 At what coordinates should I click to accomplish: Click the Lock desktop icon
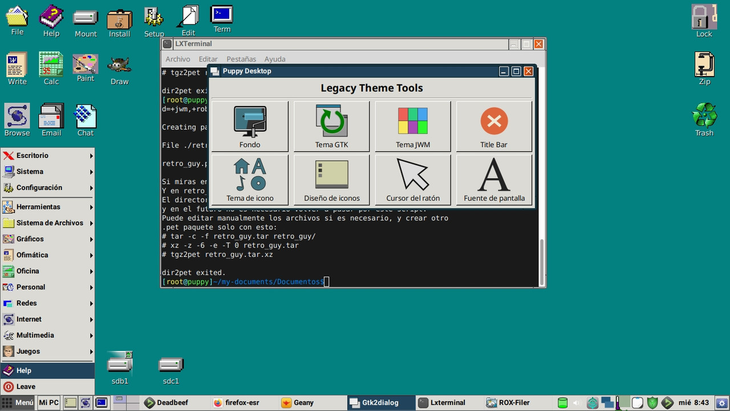(704, 21)
